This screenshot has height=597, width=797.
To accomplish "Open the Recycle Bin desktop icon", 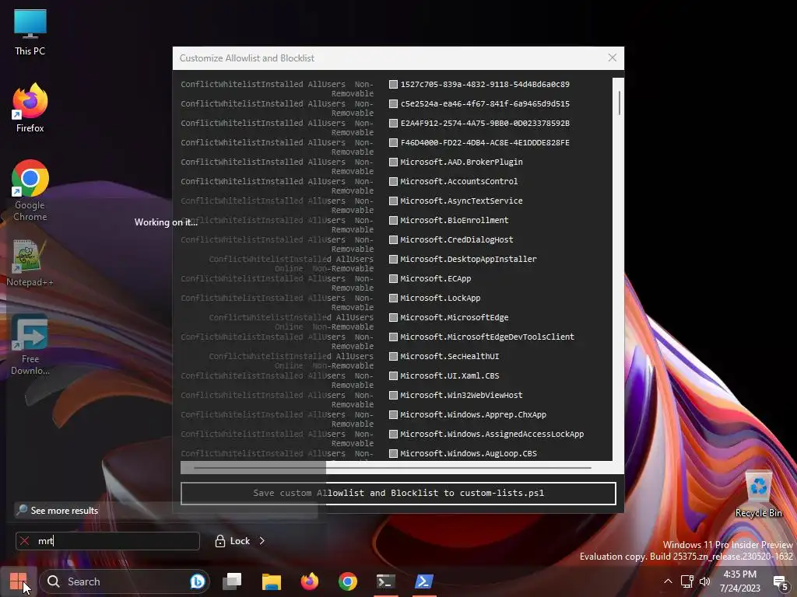I will 758,494.
